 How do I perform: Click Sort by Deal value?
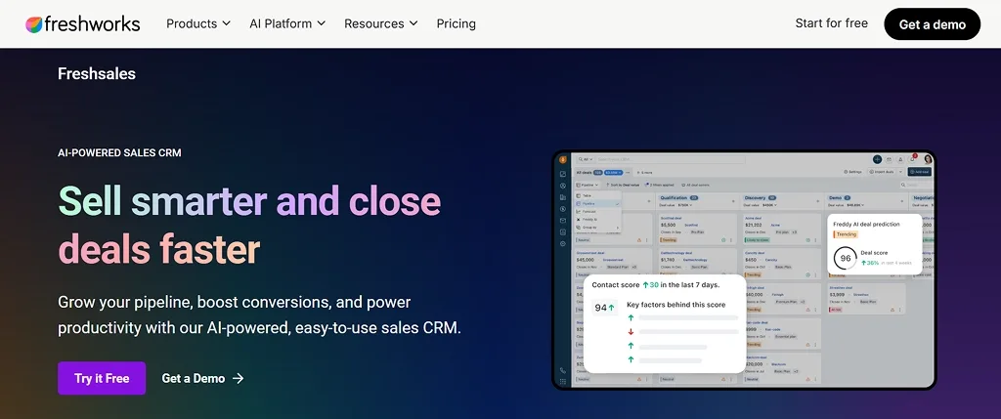tap(623, 185)
